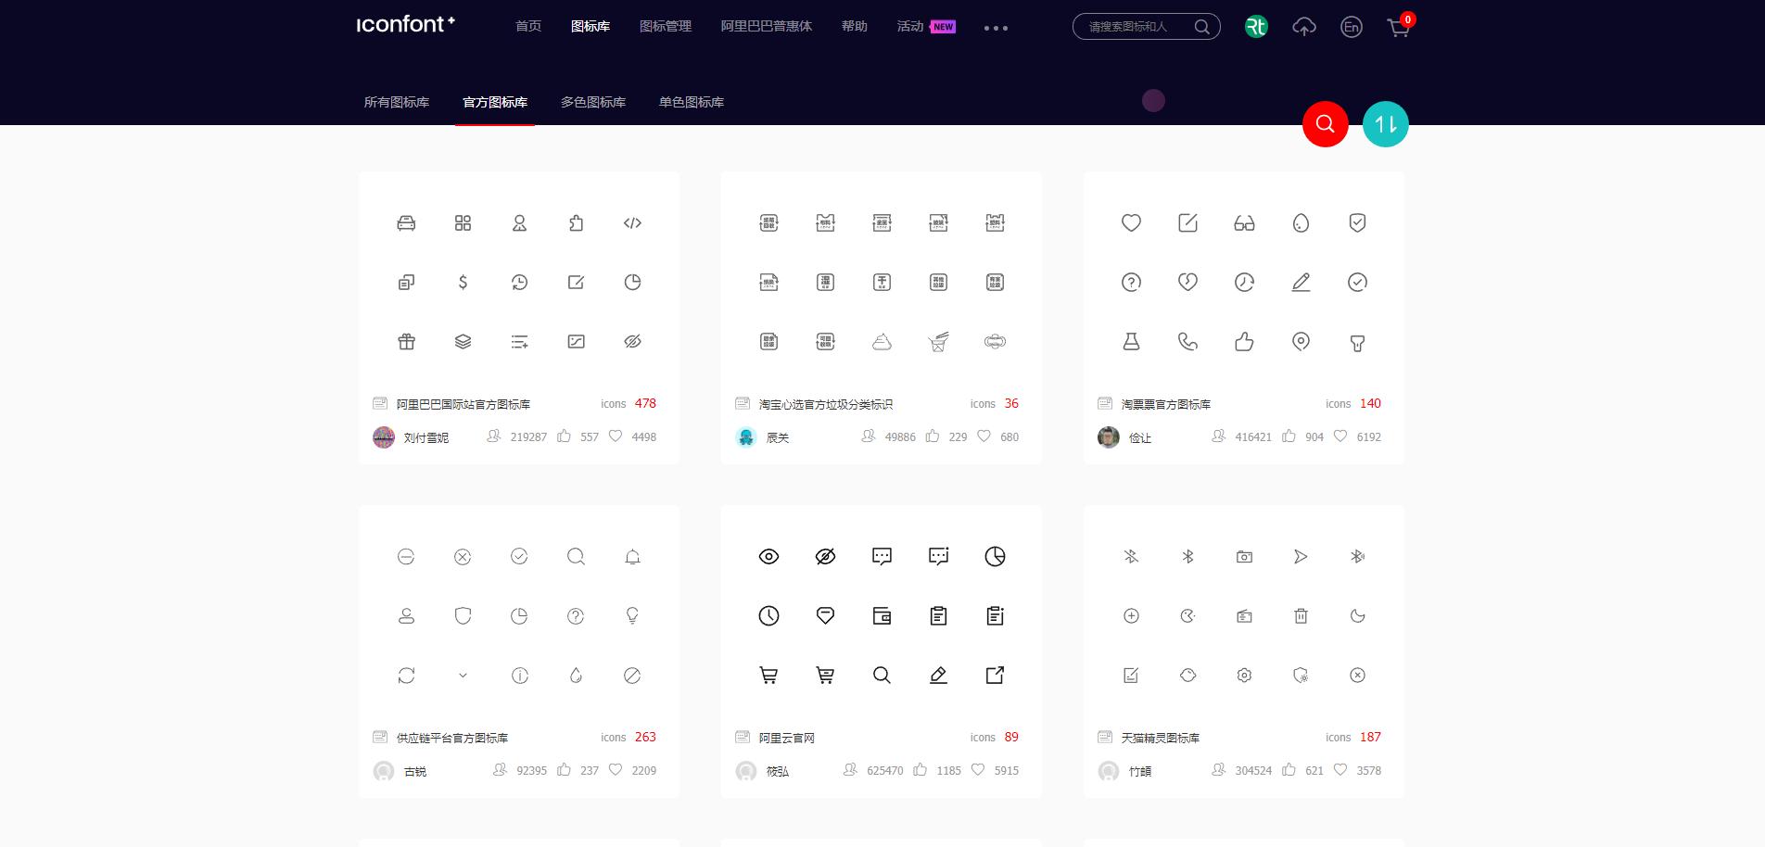Image resolution: width=1765 pixels, height=847 pixels.
Task: Favorite 淘票票官方图标库 via its heart icon
Action: 1341,436
